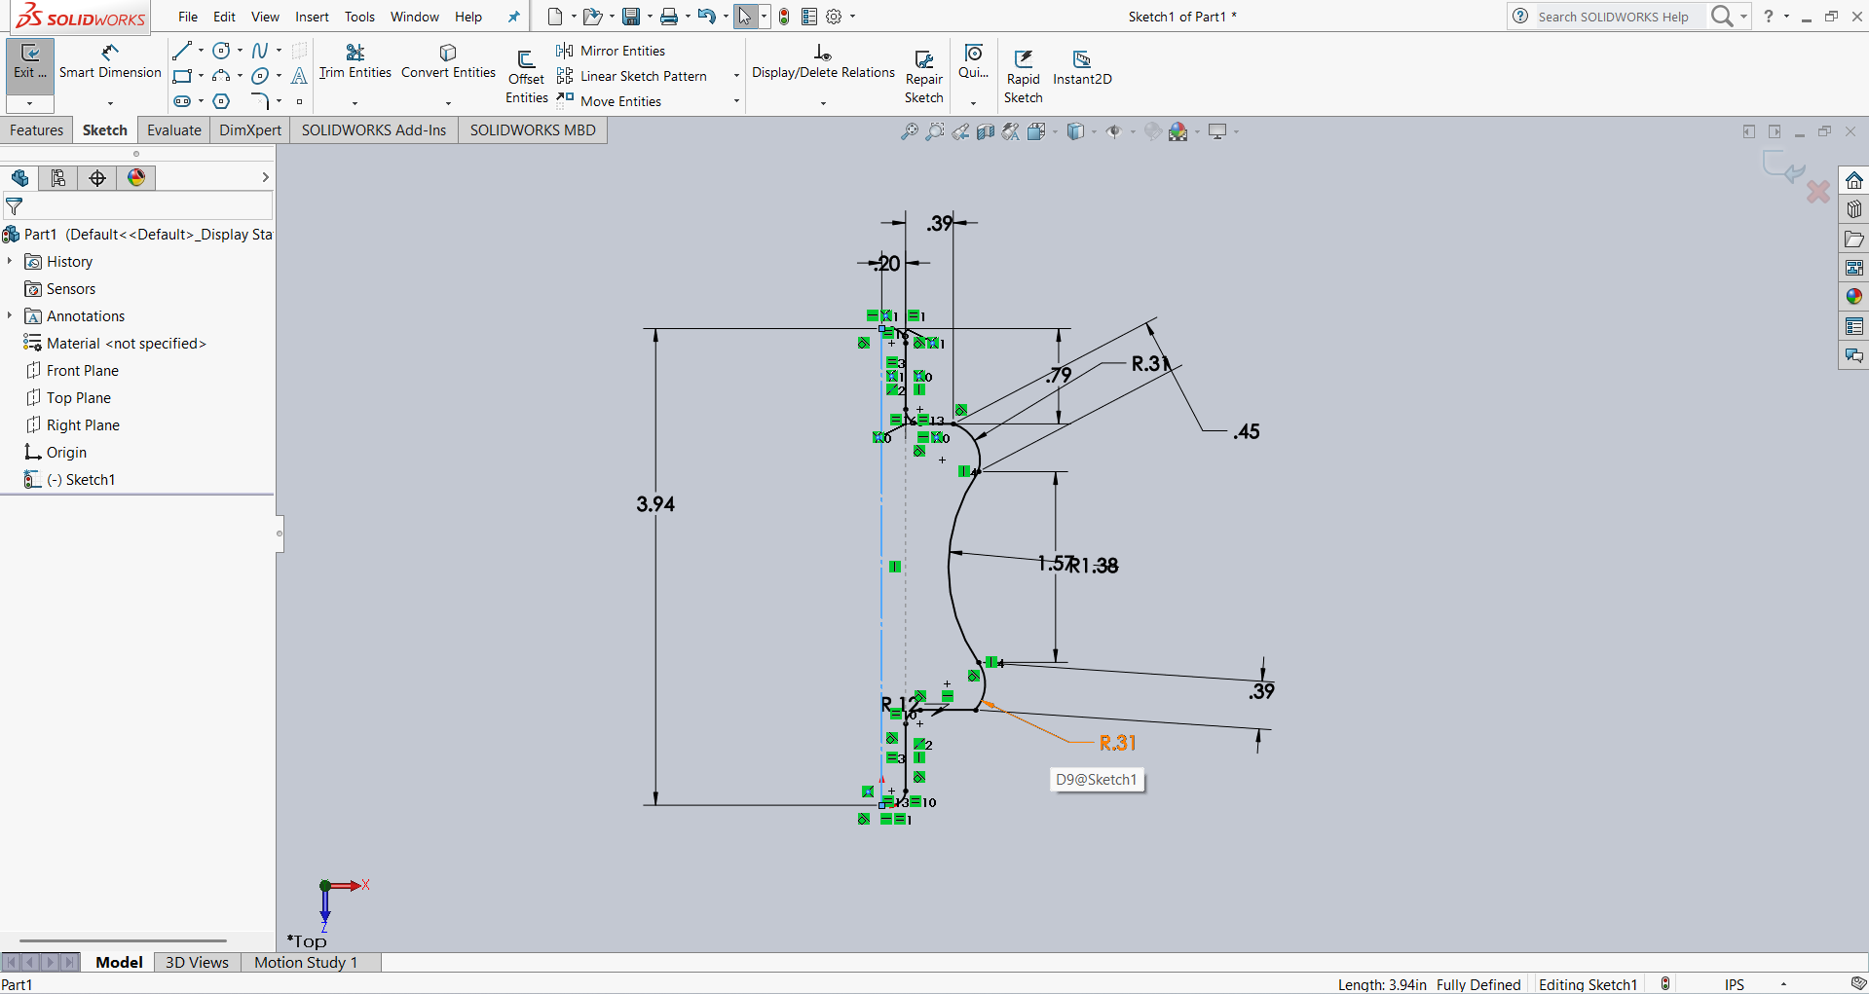
Task: Select the Sketch Fillet tool
Action: click(259, 101)
